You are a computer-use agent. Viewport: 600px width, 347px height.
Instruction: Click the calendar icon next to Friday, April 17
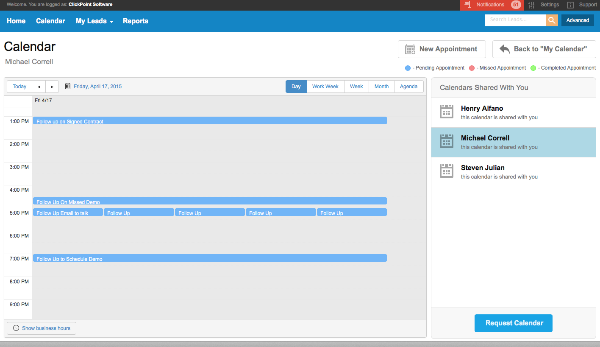pos(67,86)
